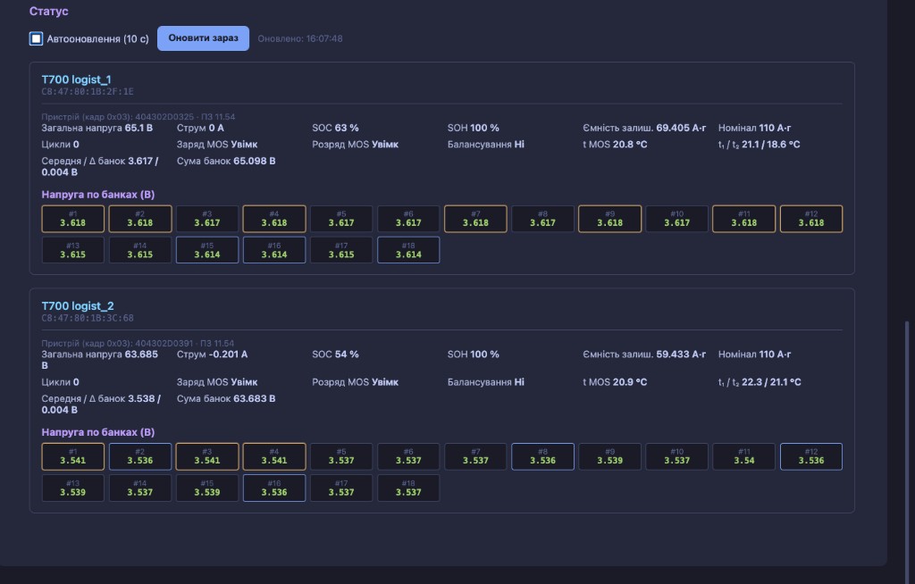
Task: Enable the Автооновлення (10 с) checkbox
Action: (x=36, y=38)
